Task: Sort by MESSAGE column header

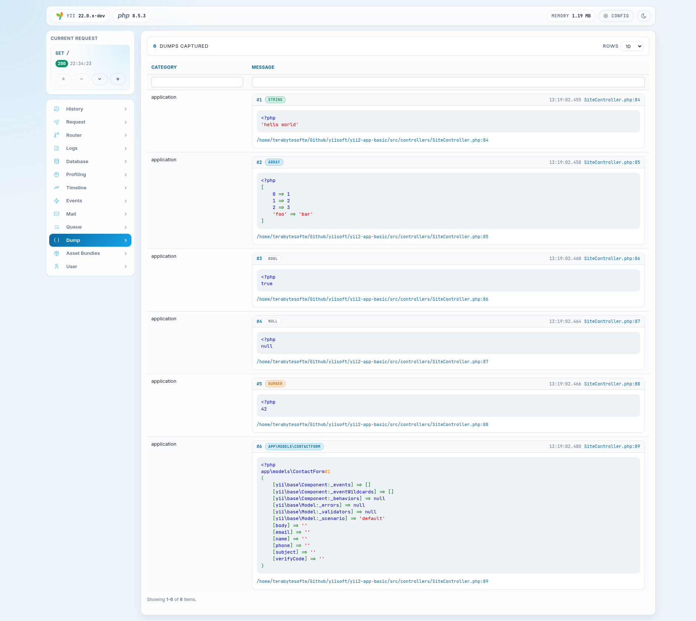Action: click(263, 67)
